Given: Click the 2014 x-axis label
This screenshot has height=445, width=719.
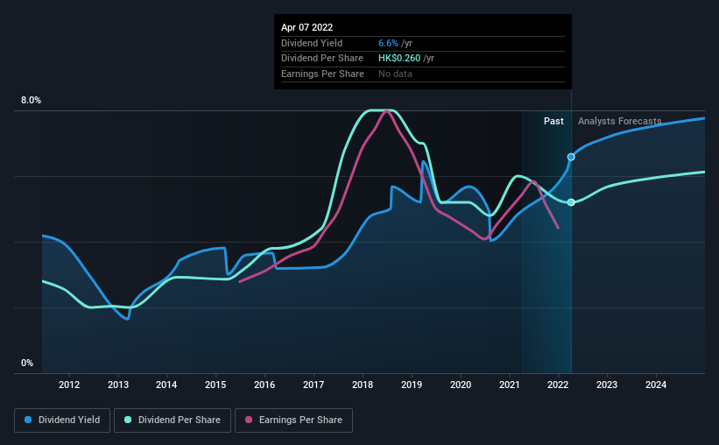Looking at the screenshot, I should point(166,385).
